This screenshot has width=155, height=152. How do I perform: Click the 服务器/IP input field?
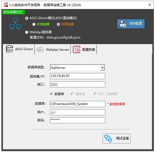[x=78, y=76]
